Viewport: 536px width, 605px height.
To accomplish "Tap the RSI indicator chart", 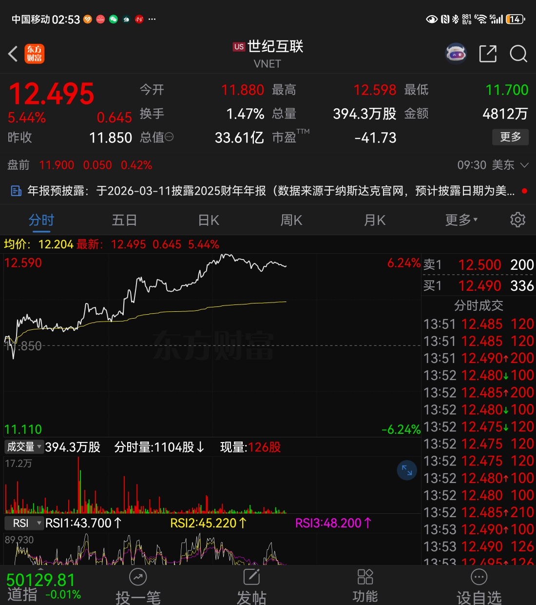I will [x=212, y=548].
